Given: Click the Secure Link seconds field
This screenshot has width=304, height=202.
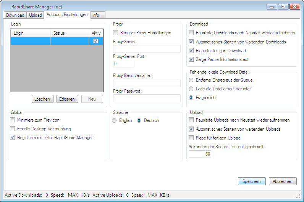Looking at the screenshot, I should pos(200,154).
